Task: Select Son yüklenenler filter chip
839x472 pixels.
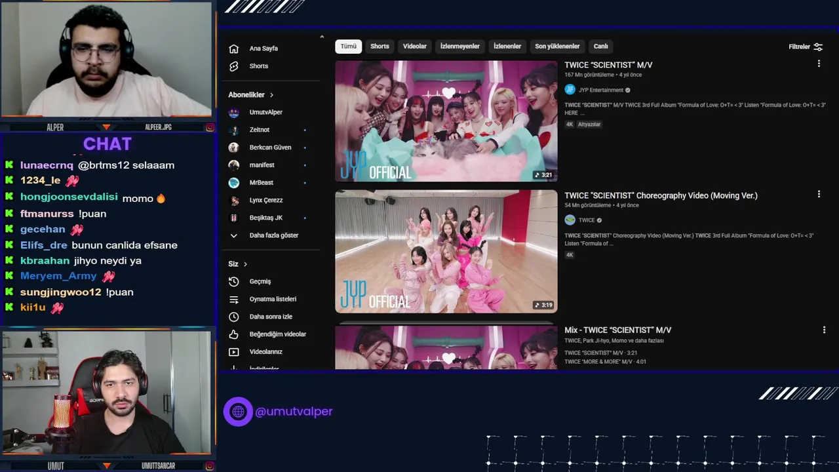Action: click(x=557, y=47)
